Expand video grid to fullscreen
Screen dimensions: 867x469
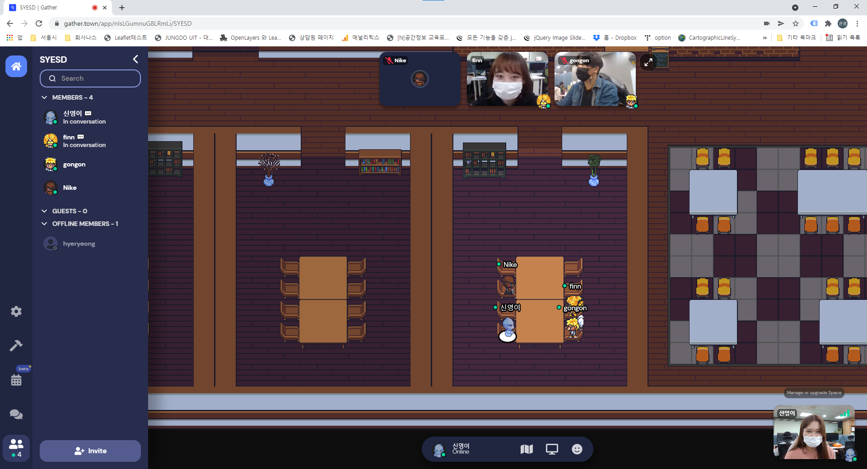(x=648, y=62)
